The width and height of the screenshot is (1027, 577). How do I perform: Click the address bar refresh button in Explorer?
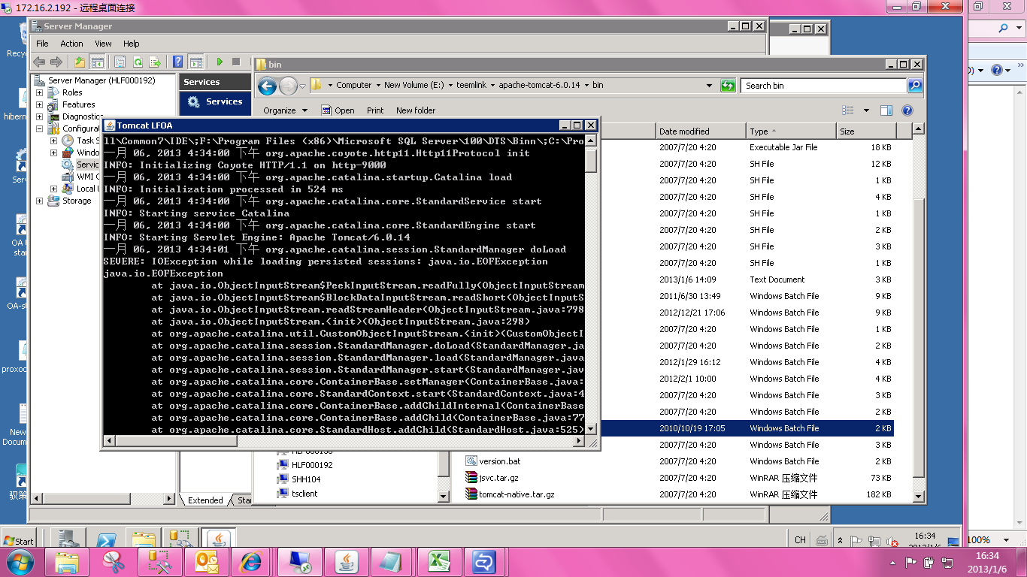[x=728, y=86]
